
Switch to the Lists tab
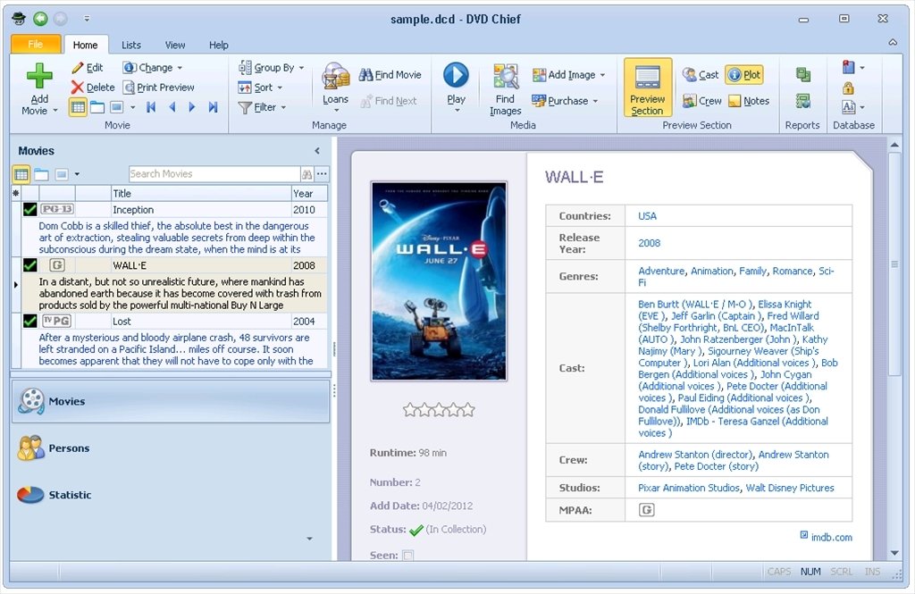130,45
